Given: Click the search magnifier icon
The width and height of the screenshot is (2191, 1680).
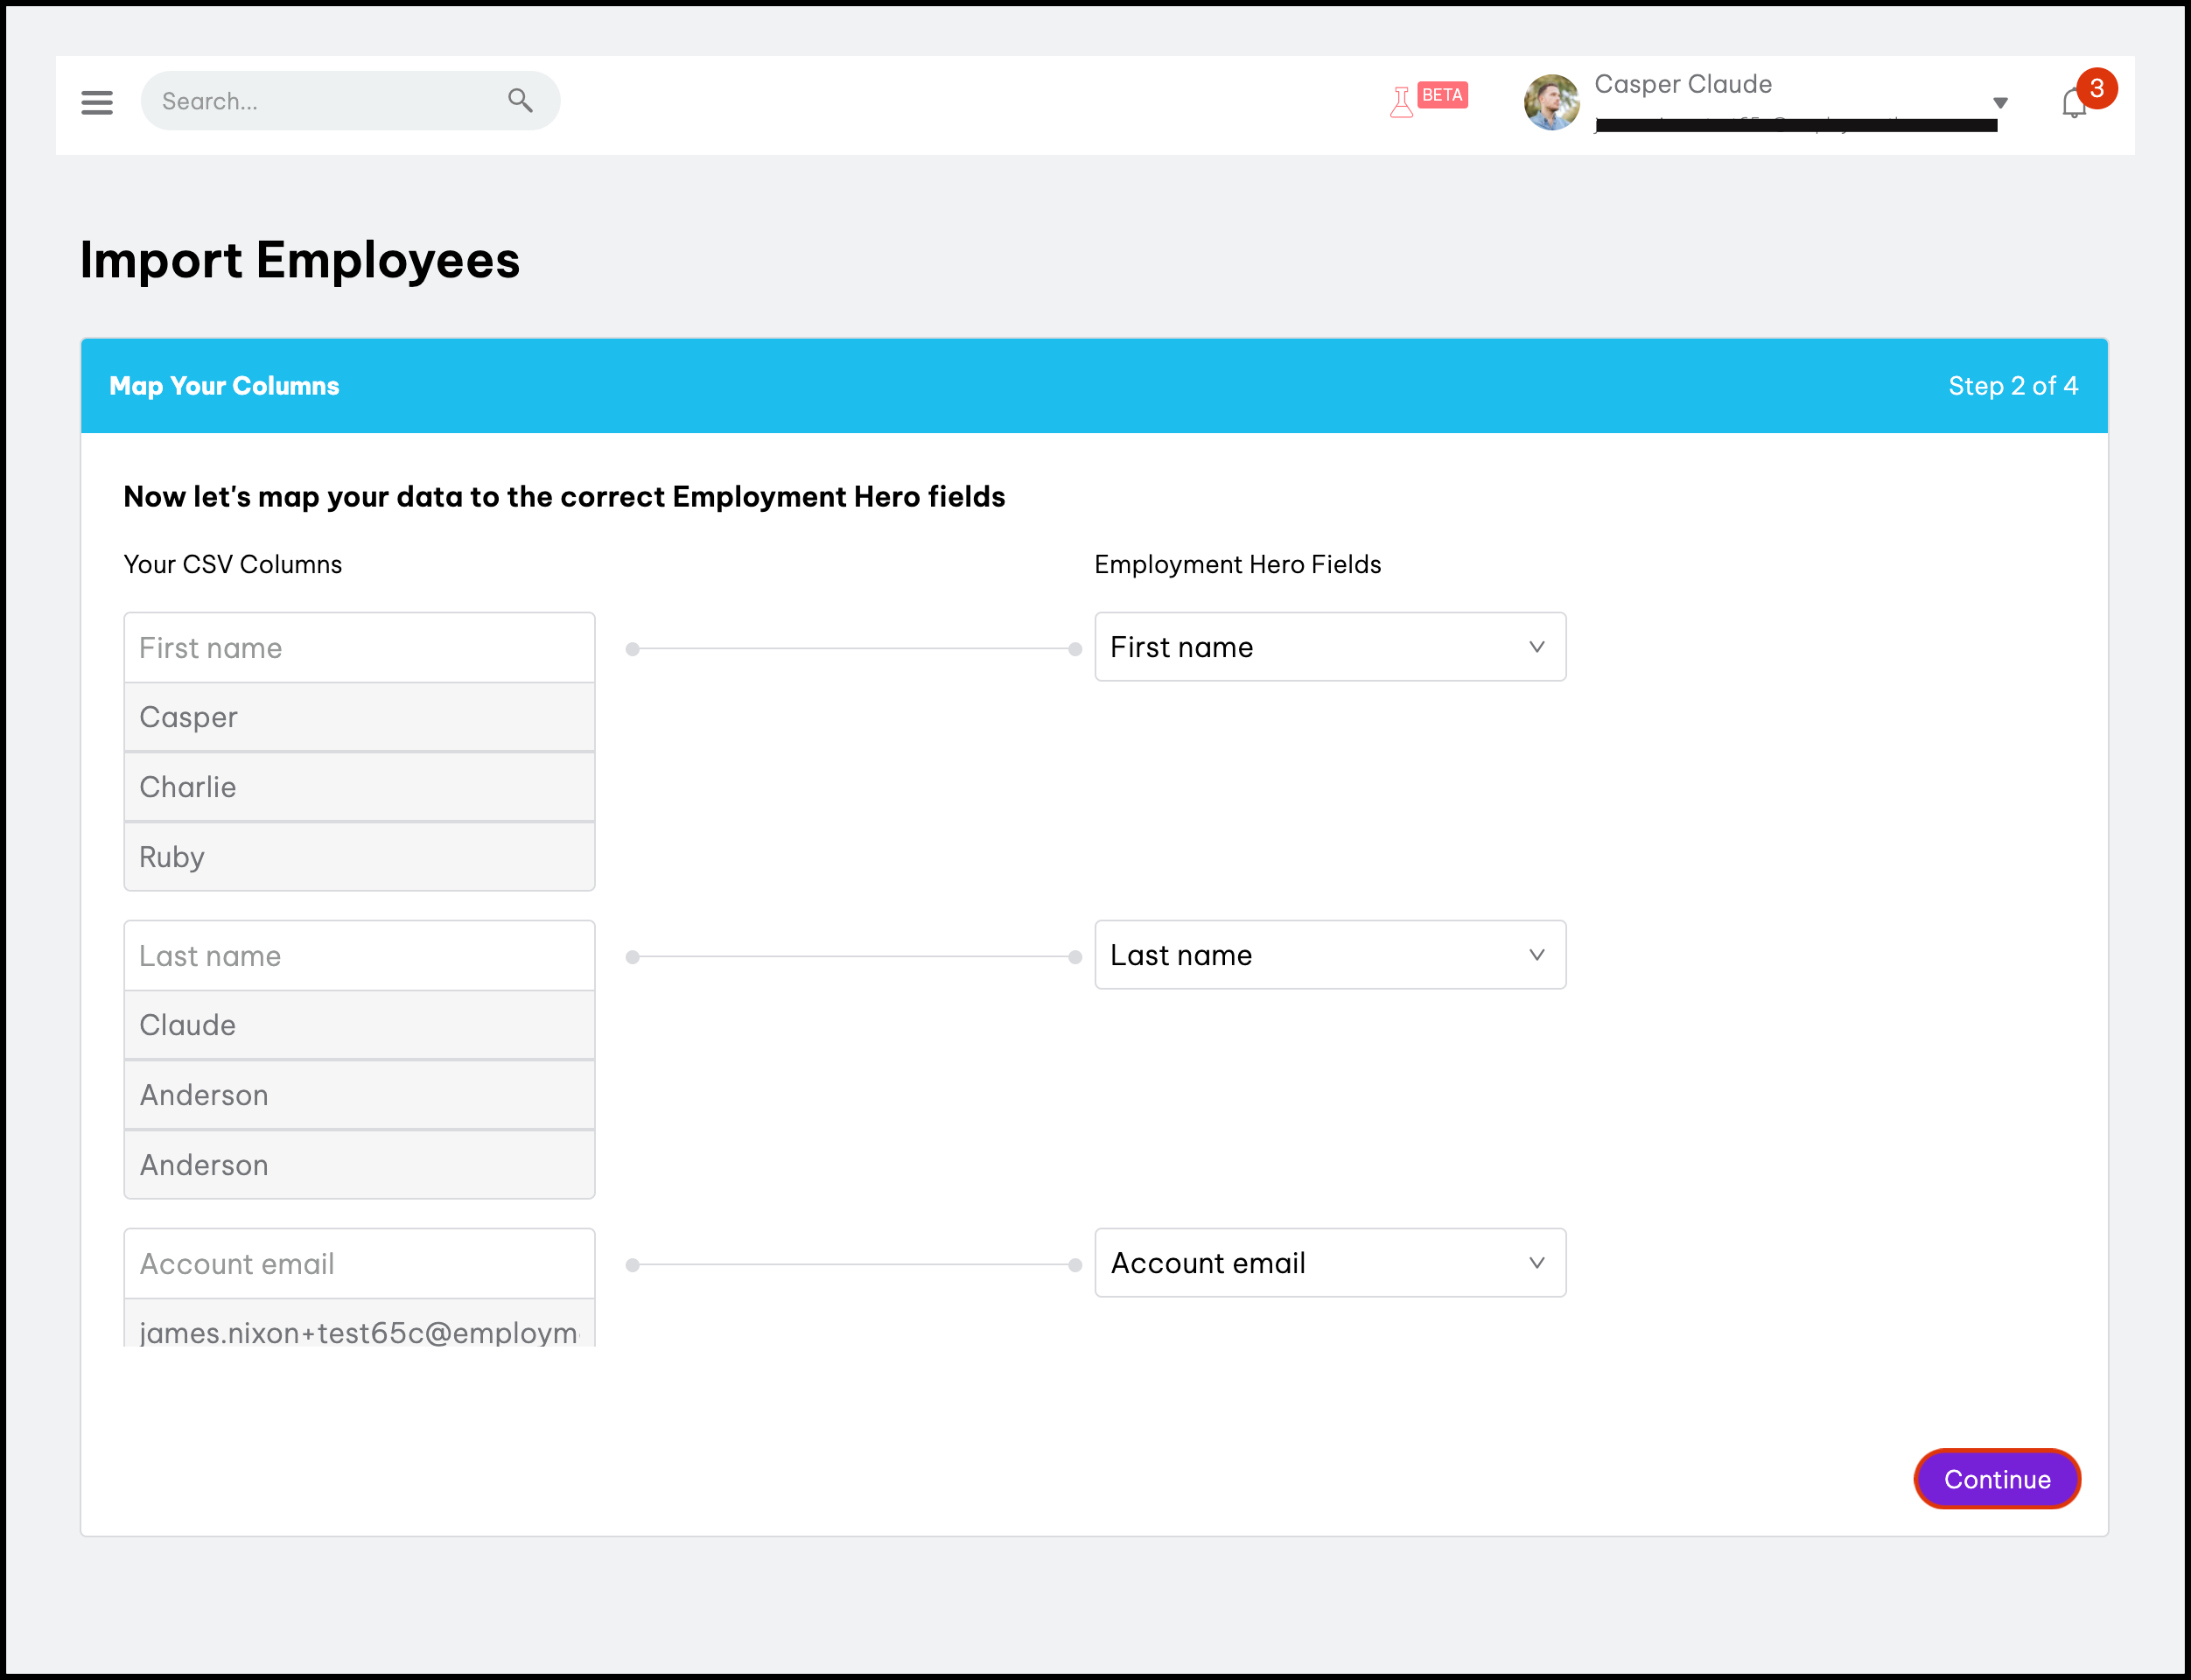Looking at the screenshot, I should pyautogui.click(x=520, y=100).
